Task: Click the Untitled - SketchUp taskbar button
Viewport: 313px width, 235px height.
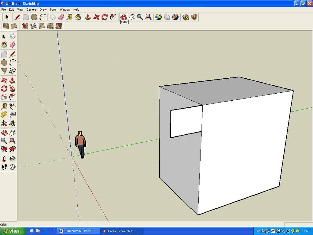Action: [122, 231]
